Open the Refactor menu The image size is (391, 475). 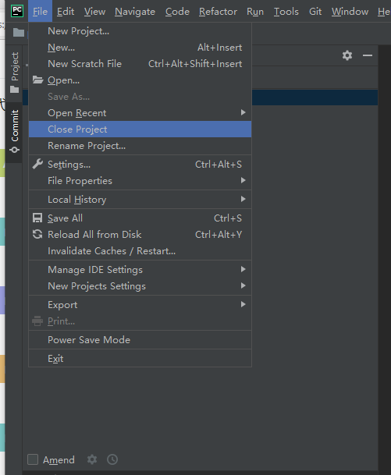coord(218,12)
